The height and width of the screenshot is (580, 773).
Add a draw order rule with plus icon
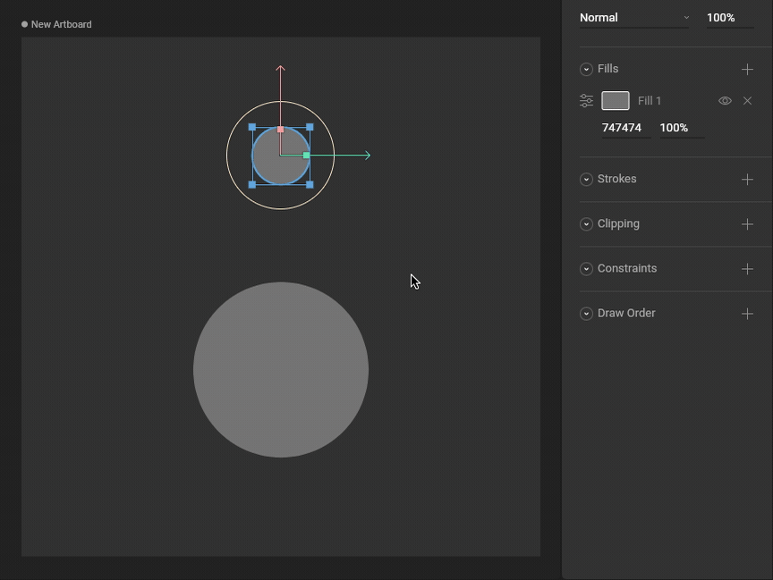pos(747,314)
